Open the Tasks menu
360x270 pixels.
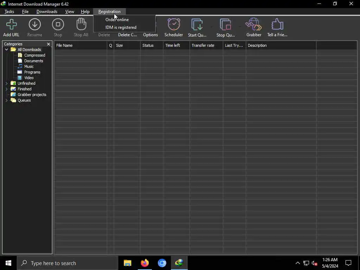coord(9,12)
